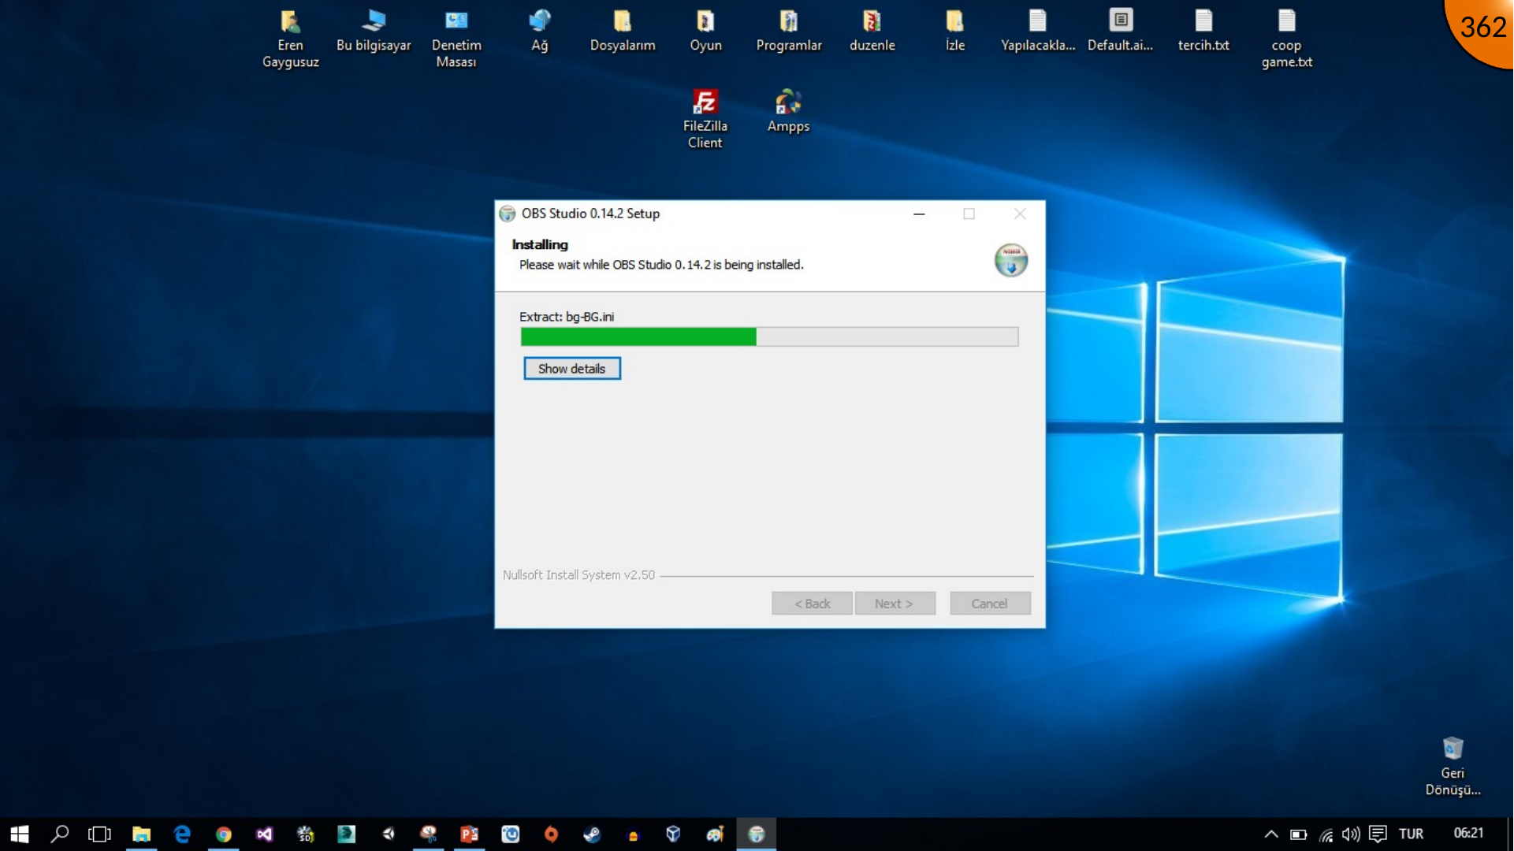
Task: Click the NSIS installer logo in the header
Action: click(1010, 260)
